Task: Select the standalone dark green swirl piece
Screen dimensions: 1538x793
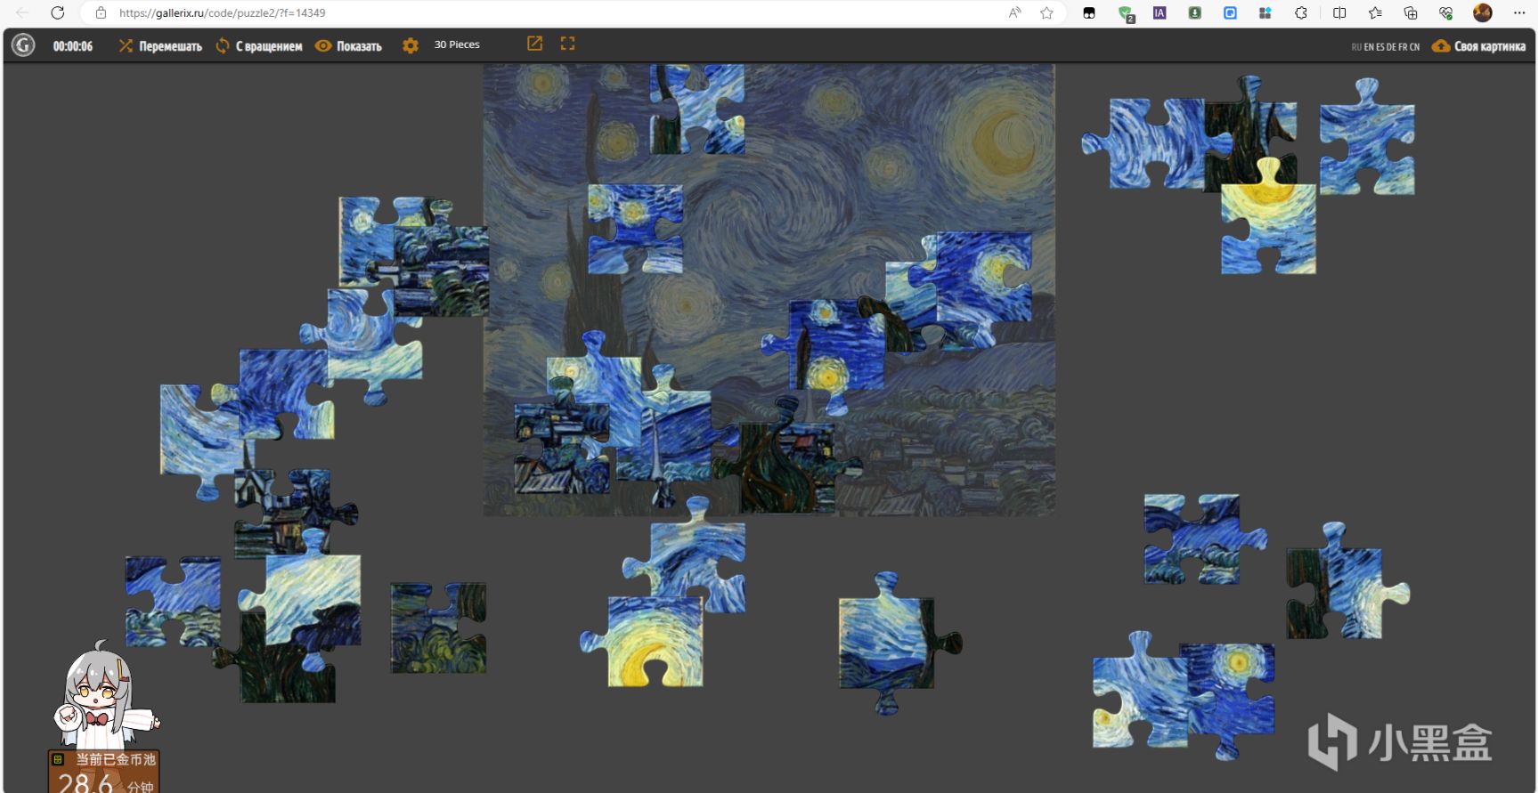Action: click(438, 627)
